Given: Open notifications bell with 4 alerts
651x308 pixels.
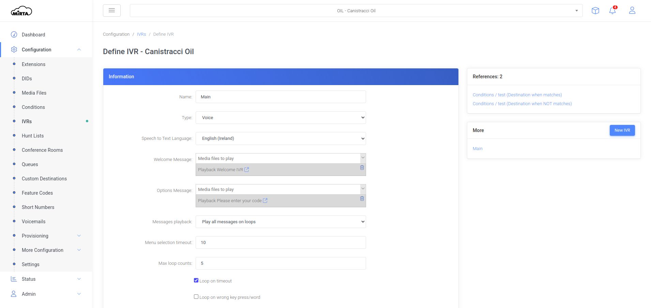Looking at the screenshot, I should point(612,11).
